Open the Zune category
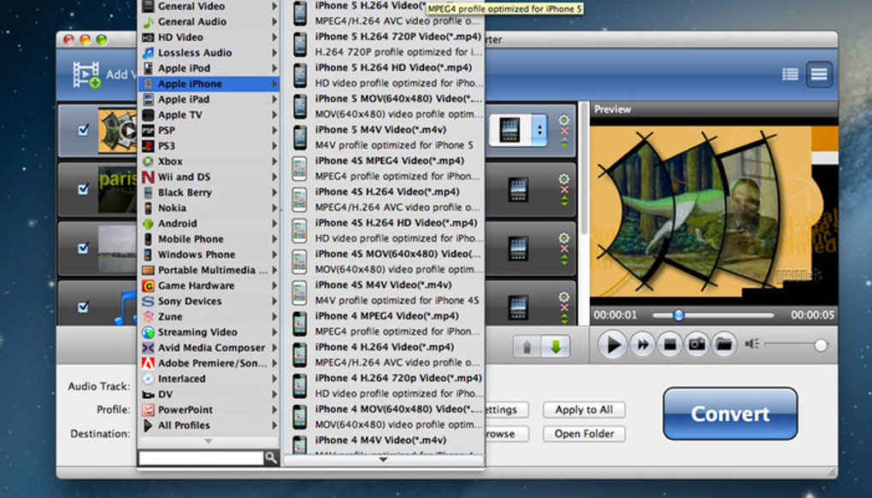 [209, 317]
